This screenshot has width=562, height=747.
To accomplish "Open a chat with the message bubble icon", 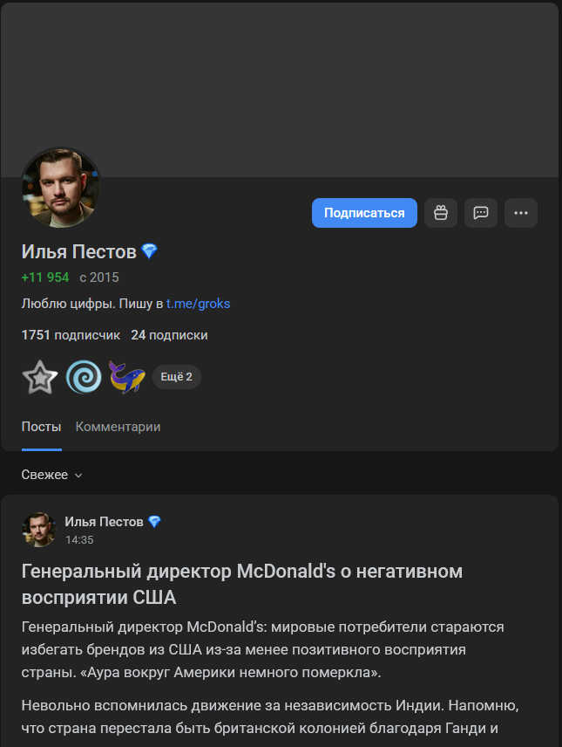I will click(x=480, y=212).
